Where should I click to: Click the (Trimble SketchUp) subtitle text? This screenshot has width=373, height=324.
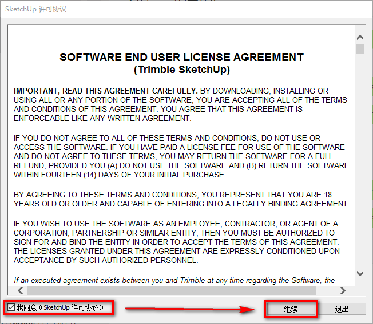pyautogui.click(x=181, y=70)
